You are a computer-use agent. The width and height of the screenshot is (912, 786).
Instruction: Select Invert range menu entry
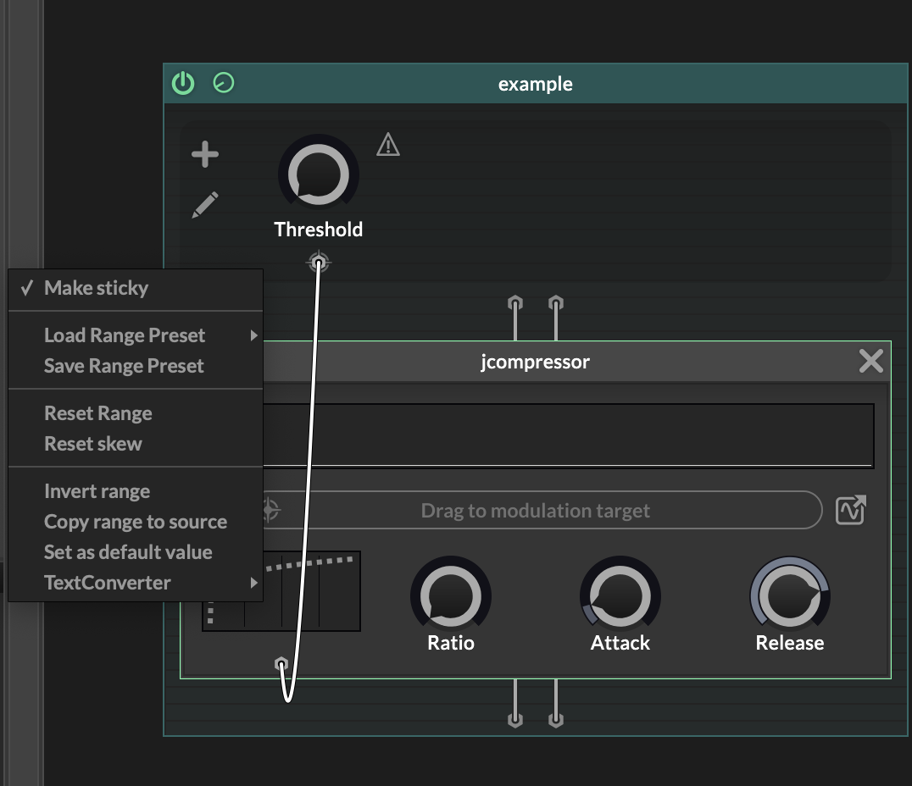click(97, 491)
